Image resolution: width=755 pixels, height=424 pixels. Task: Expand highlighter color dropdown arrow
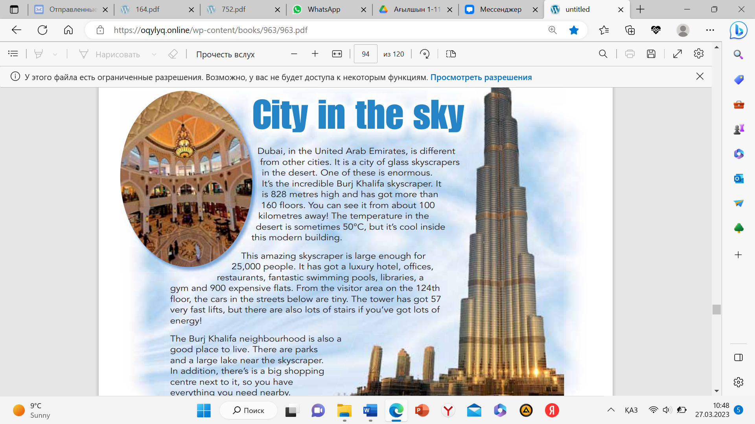[55, 54]
